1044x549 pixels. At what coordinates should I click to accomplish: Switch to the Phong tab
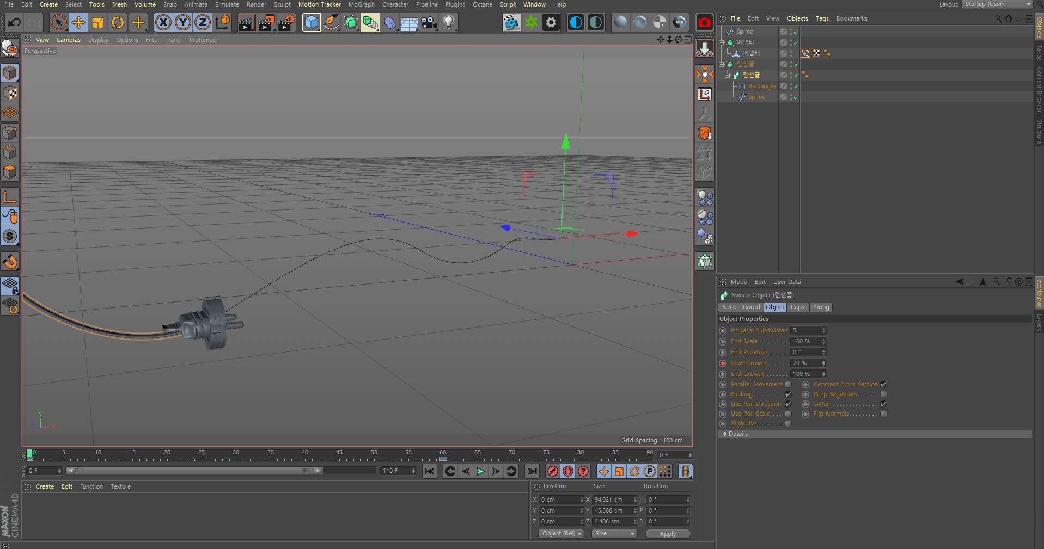[x=820, y=307]
